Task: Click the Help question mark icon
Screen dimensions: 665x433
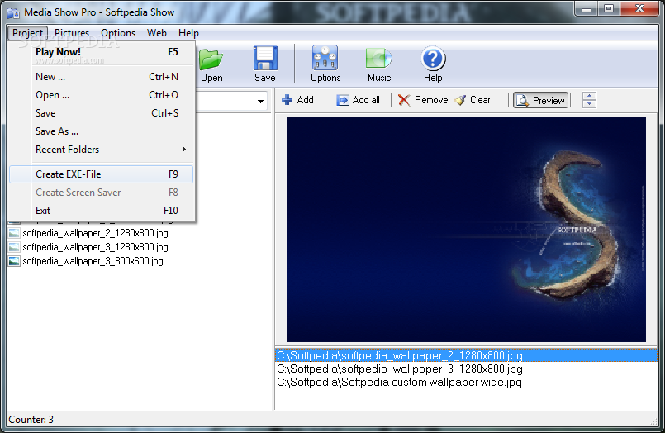Action: [433, 58]
